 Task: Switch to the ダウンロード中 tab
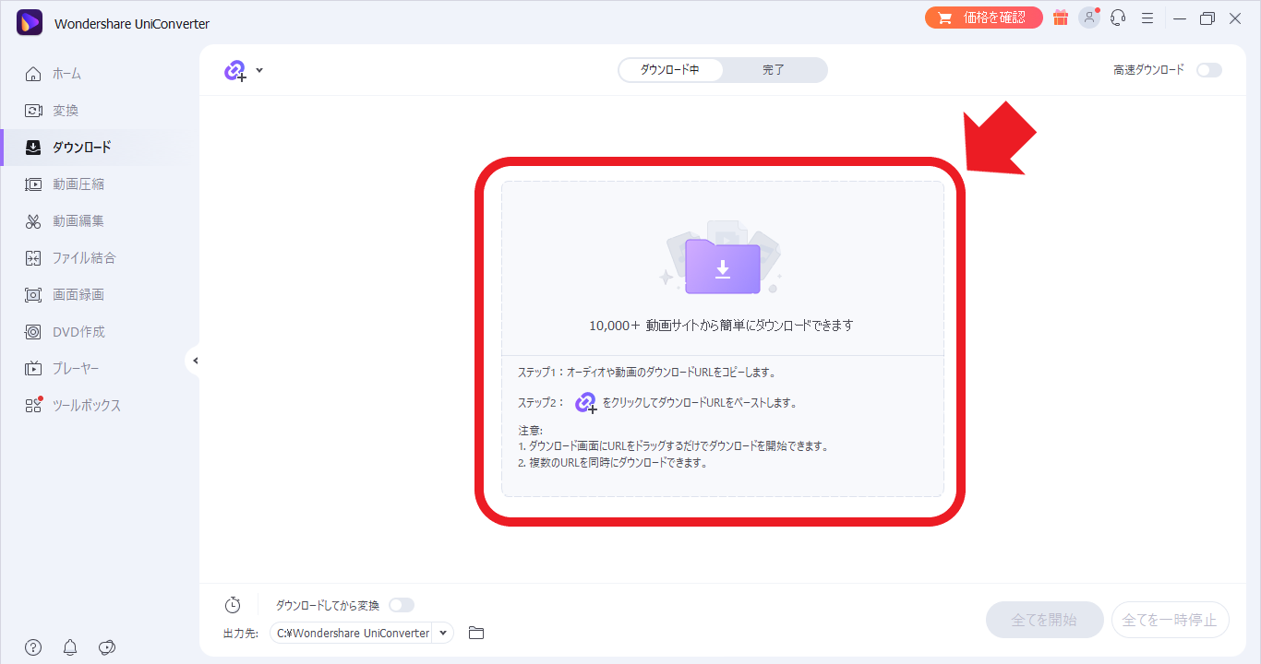click(x=670, y=70)
